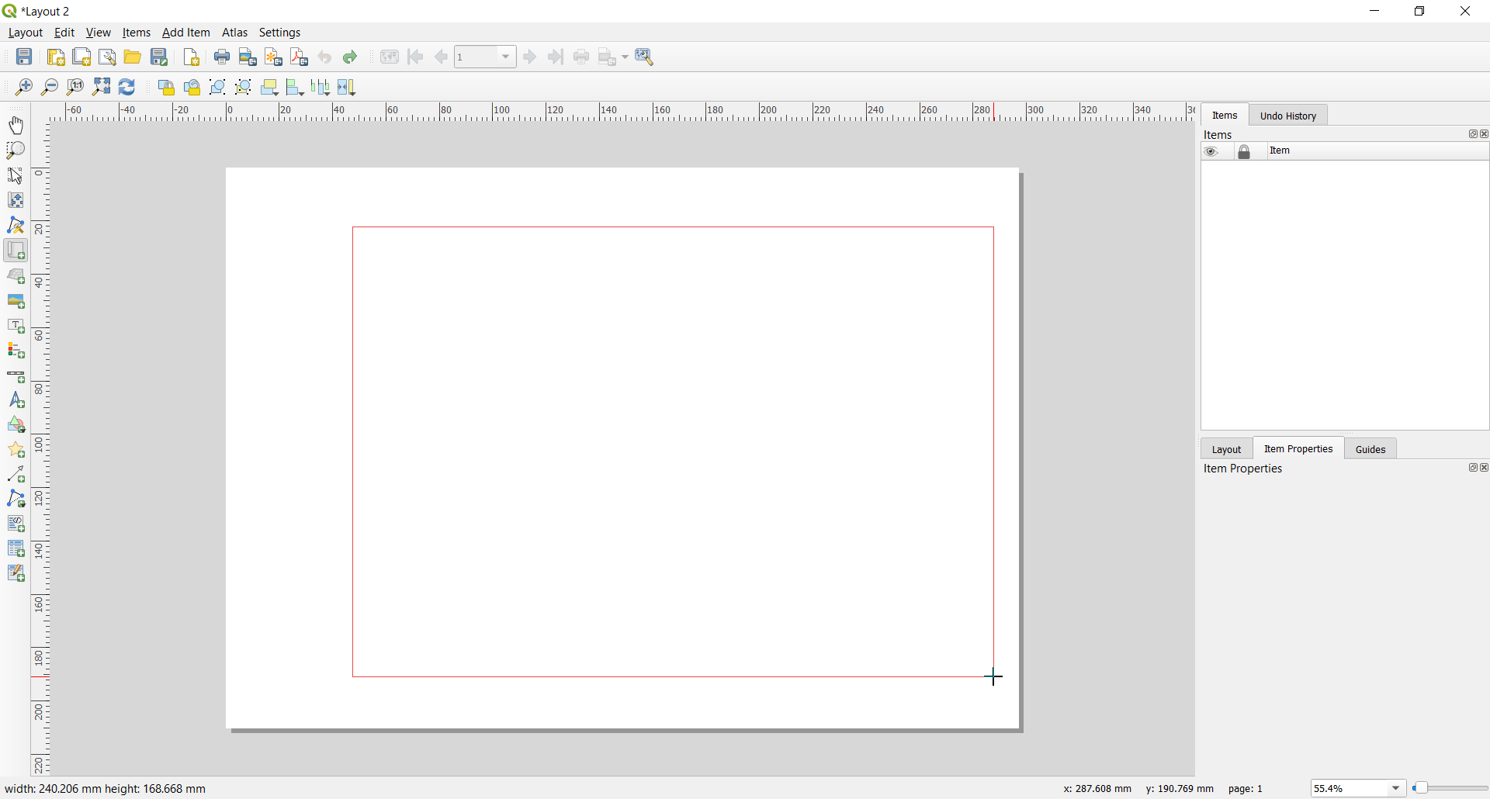Open the Export as PDF tool

click(x=298, y=57)
